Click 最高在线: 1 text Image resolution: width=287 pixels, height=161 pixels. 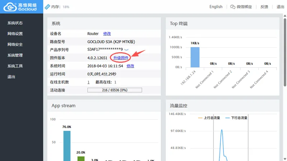coord(106,82)
